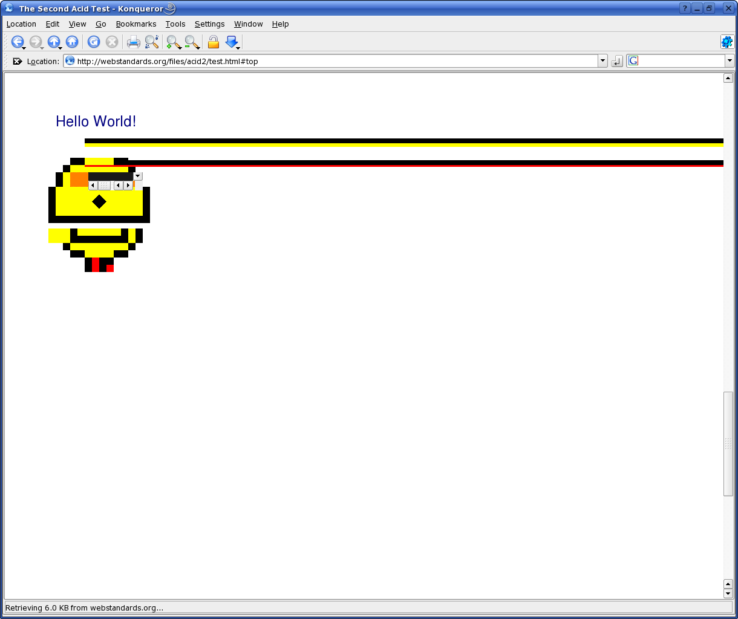Open the Edit menu
The image size is (738, 619).
53,24
